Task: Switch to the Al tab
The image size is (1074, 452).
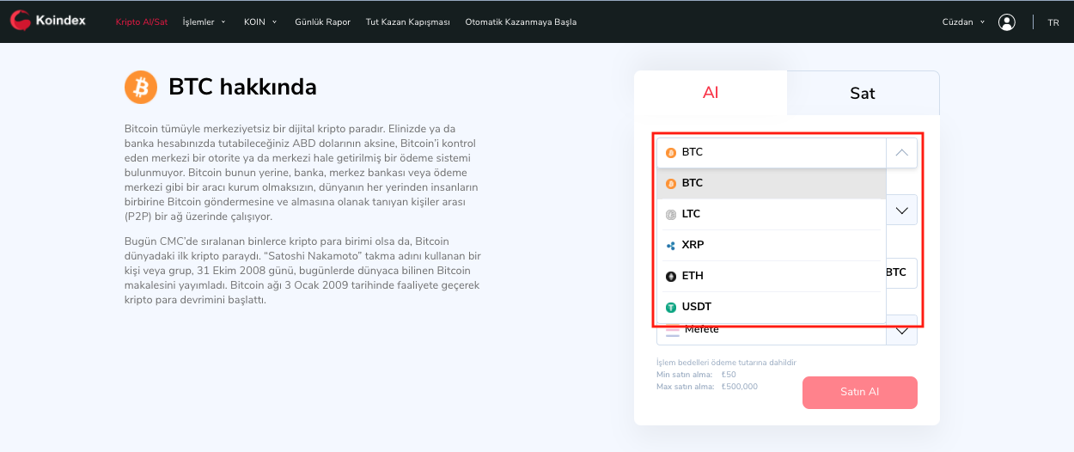Action: click(x=711, y=93)
